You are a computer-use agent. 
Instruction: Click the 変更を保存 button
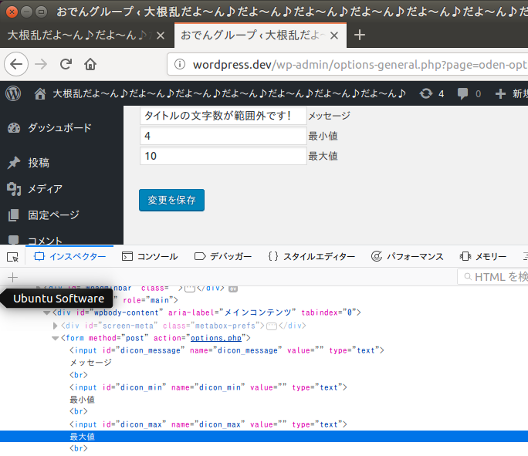tap(171, 201)
